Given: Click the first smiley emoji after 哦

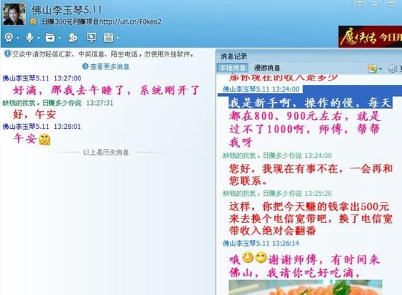Looking at the screenshot, I should coord(248,258).
